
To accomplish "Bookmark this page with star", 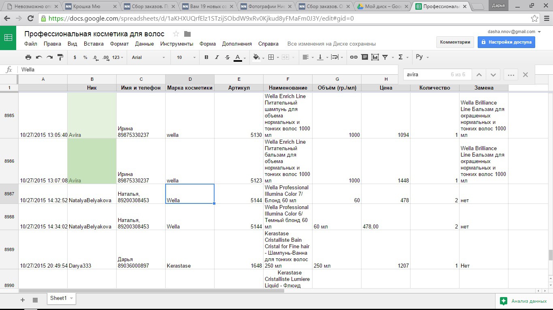I will (535, 19).
